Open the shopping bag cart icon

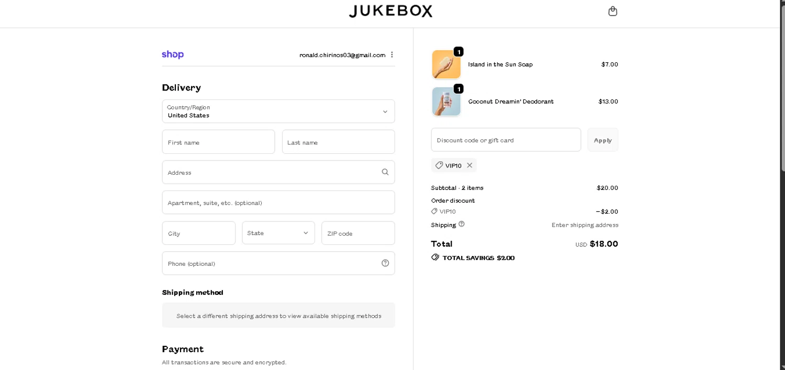tap(613, 11)
